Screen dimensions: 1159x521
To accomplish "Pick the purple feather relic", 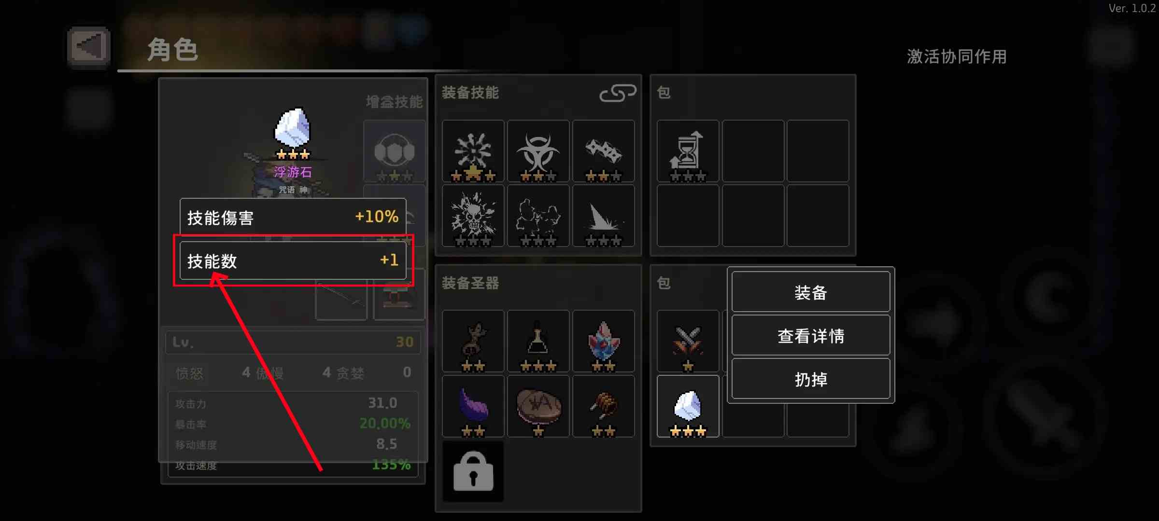I will click(x=473, y=406).
